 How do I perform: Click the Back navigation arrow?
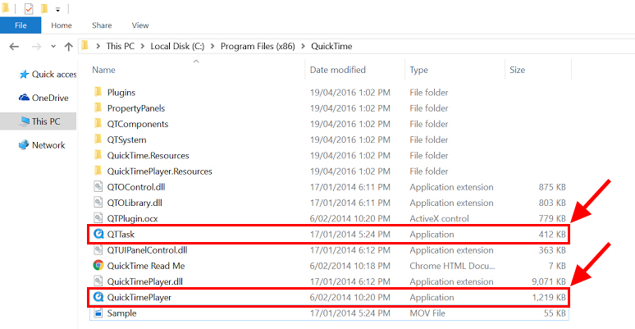click(x=15, y=46)
